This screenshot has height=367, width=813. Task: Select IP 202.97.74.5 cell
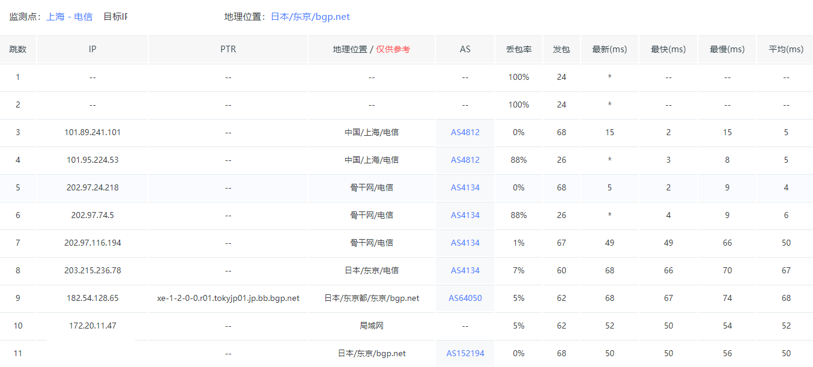(x=92, y=215)
